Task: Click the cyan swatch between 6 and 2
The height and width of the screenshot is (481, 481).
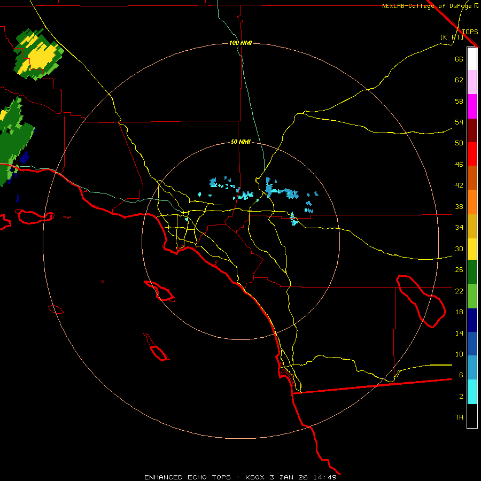Action: pos(472,392)
